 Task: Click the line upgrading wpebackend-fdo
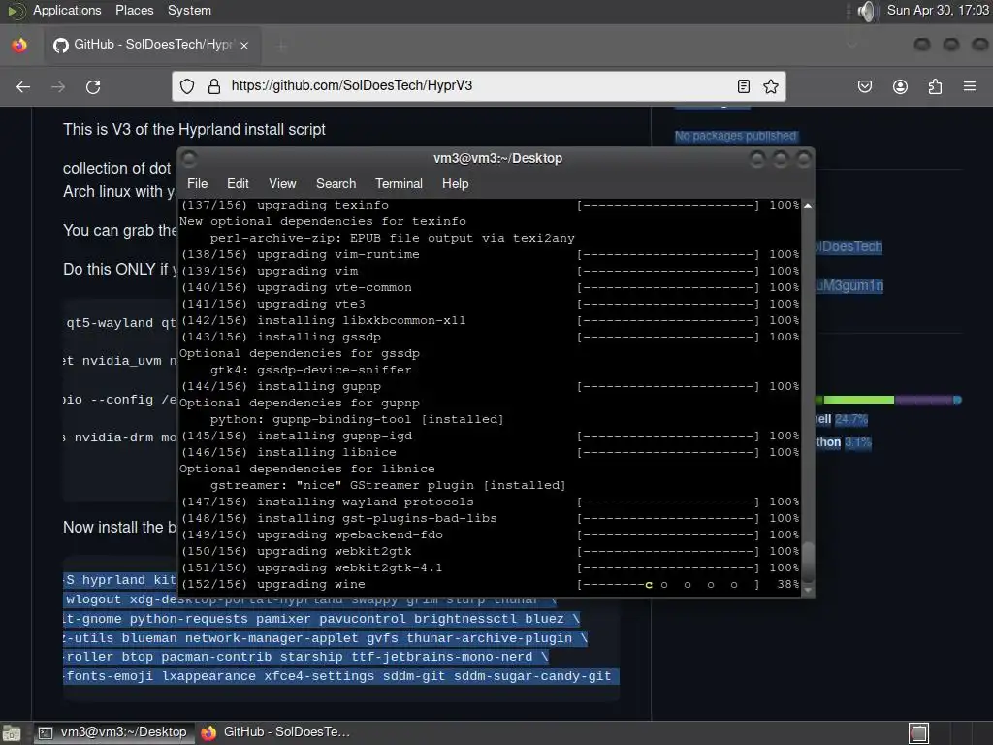click(489, 534)
